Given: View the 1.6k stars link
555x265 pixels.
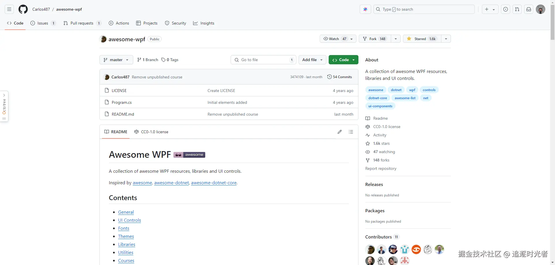Looking at the screenshot, I should [378, 143].
